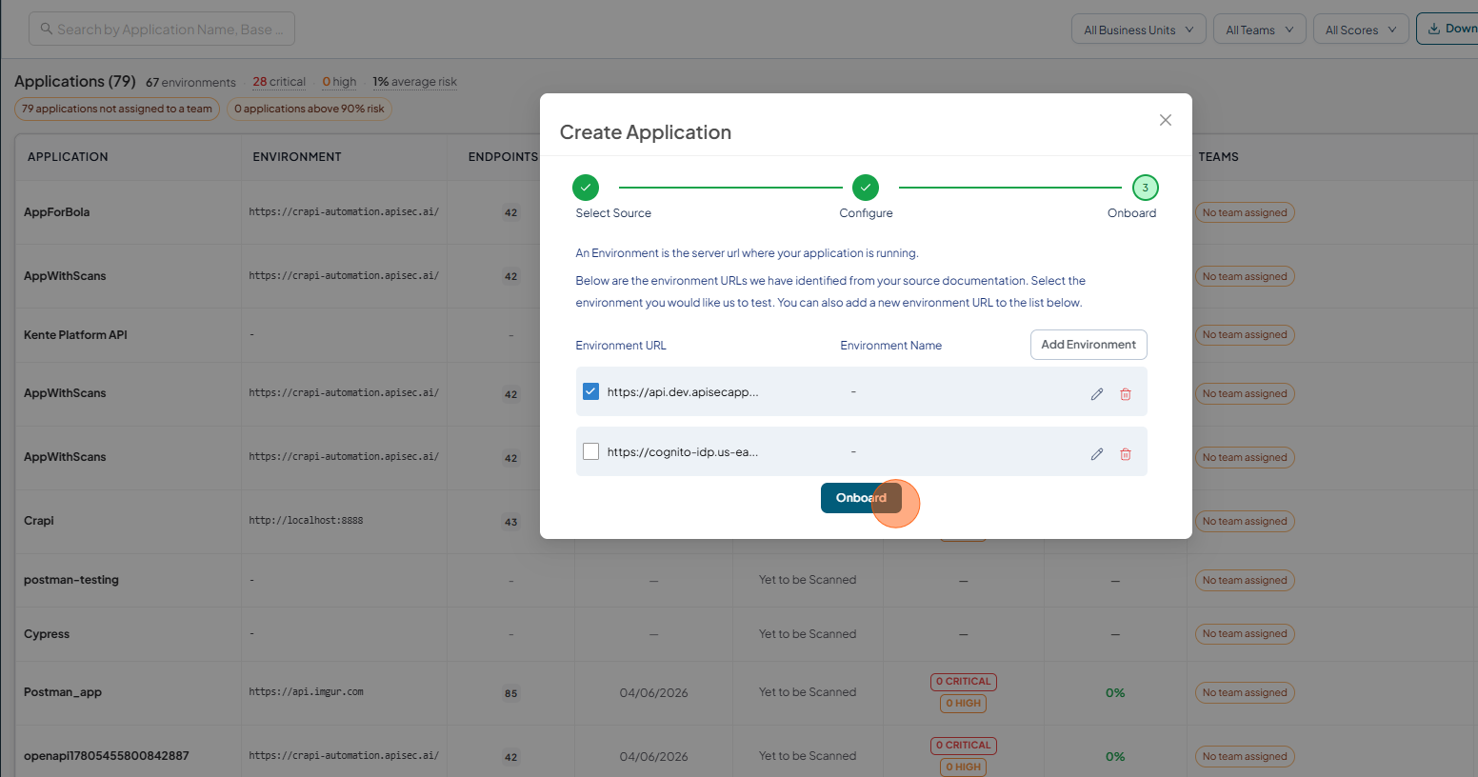
Task: Click No team assigned for AppForBola
Action: pos(1245,213)
